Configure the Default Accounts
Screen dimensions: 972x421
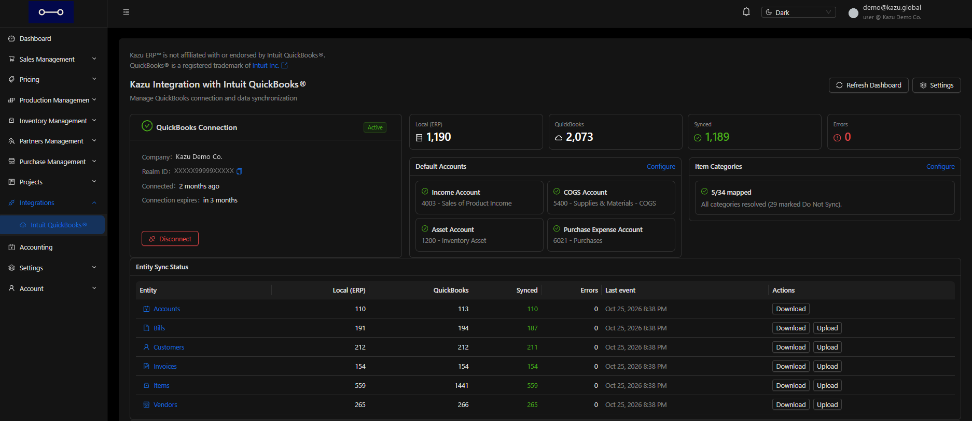(661, 167)
